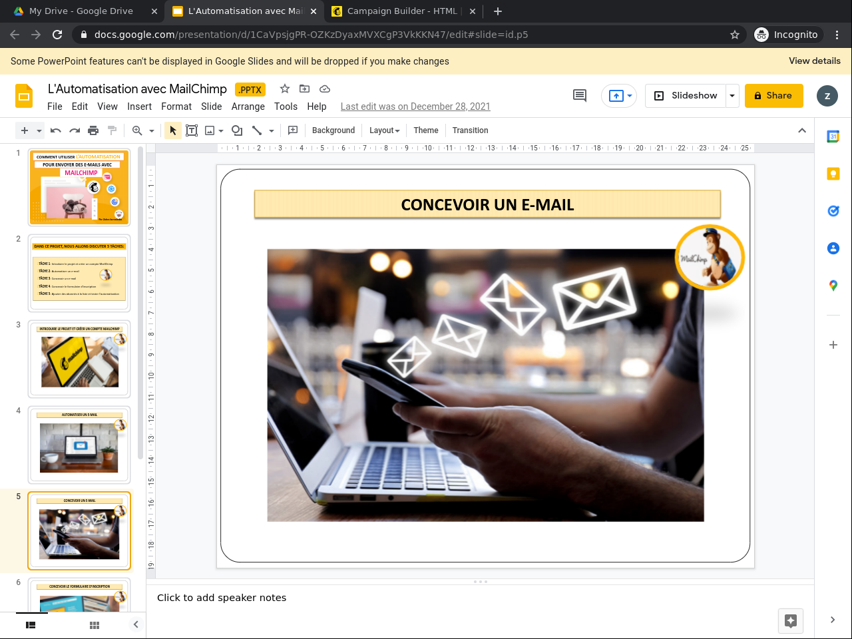Open Google Contacts side panel

[833, 248]
